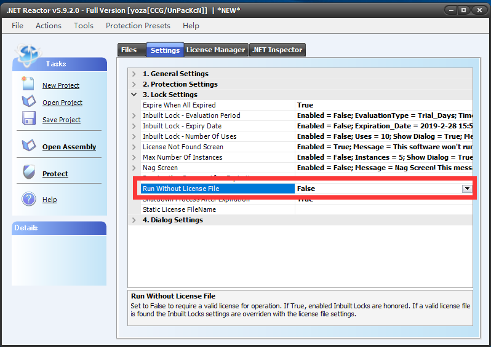Click the Save Project floppy disk icon
The height and width of the screenshot is (347, 491).
pyautogui.click(x=29, y=119)
